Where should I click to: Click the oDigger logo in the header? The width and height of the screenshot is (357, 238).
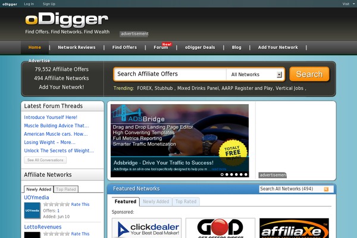66,20
